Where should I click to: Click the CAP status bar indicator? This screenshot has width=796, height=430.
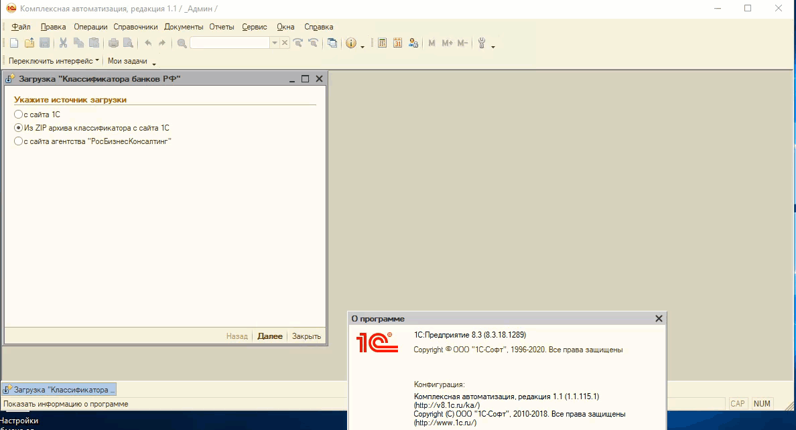pyautogui.click(x=738, y=404)
